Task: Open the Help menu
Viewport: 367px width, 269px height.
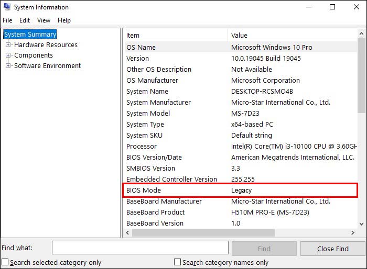Action: pos(64,20)
